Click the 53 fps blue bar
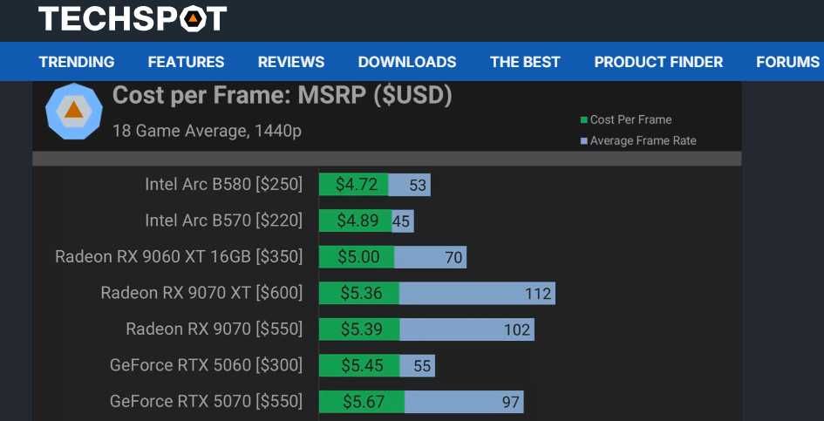The image size is (824, 421). point(410,185)
